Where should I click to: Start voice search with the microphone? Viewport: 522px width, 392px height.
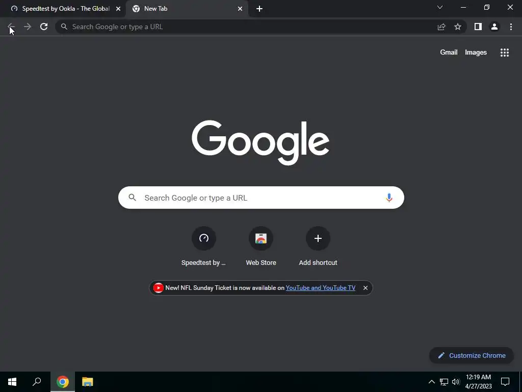pyautogui.click(x=389, y=198)
